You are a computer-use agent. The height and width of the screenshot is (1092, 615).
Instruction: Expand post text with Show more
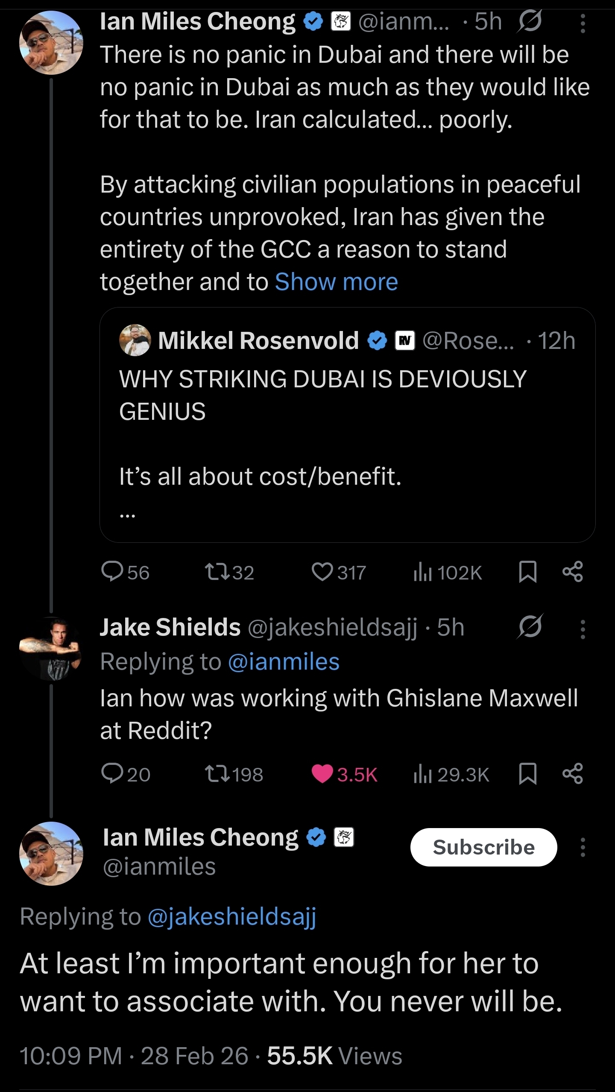click(x=337, y=282)
